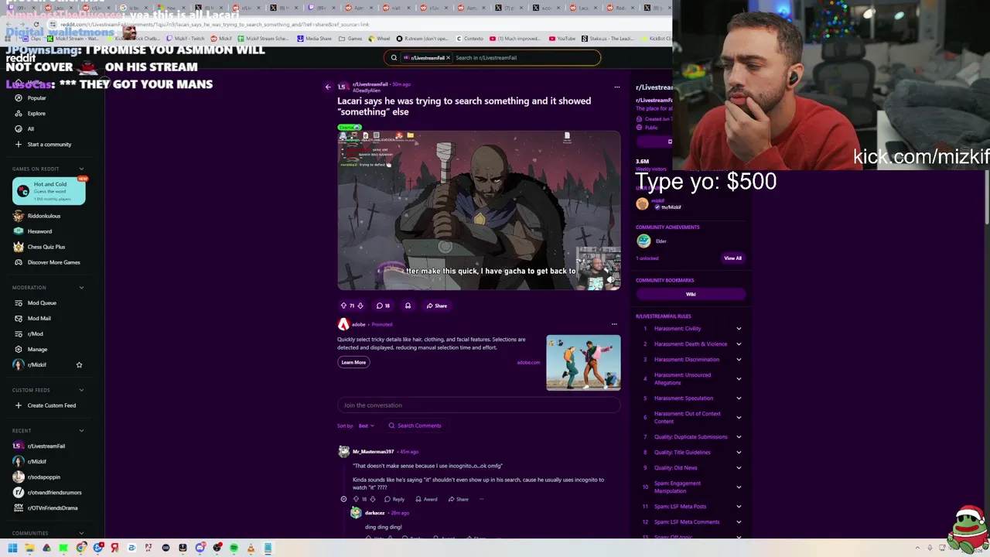Collapse the Communities section

(x=81, y=533)
